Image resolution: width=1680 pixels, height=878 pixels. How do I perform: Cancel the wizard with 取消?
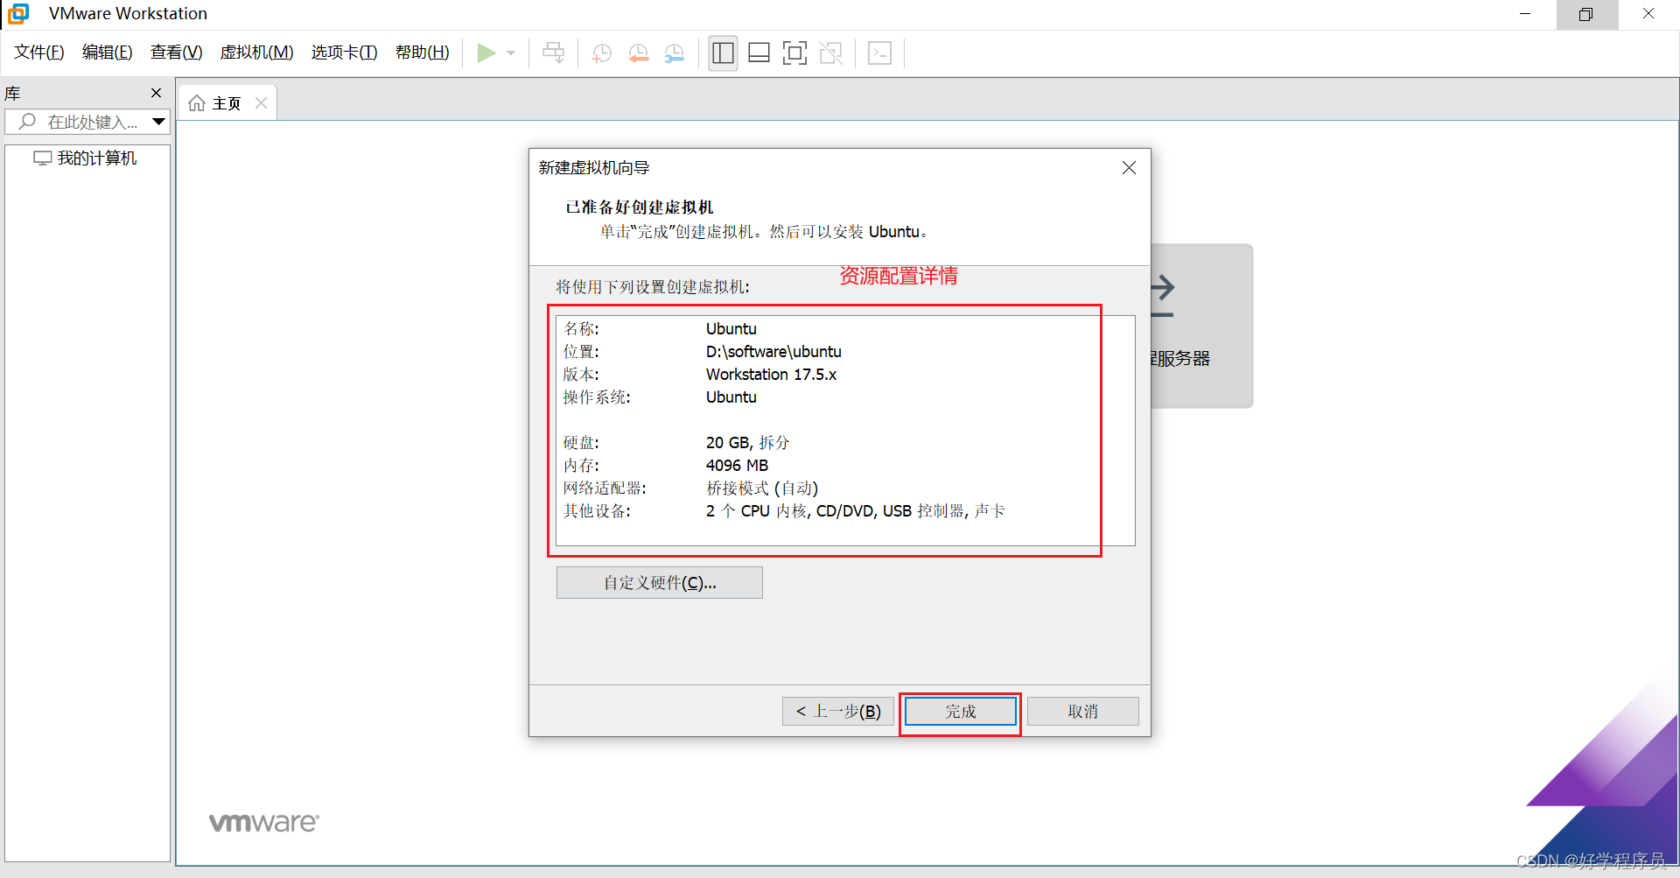tap(1083, 712)
